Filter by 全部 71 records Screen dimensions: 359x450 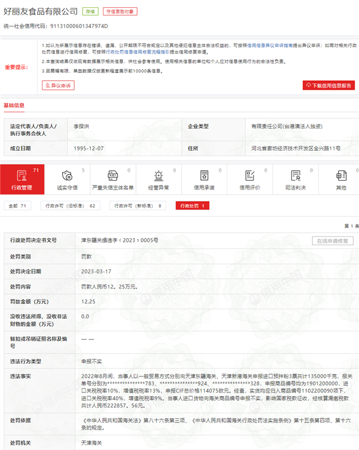(x=17, y=206)
